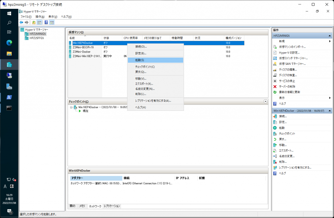Choose チェックポイント(C) in context menu

[x=156, y=67]
